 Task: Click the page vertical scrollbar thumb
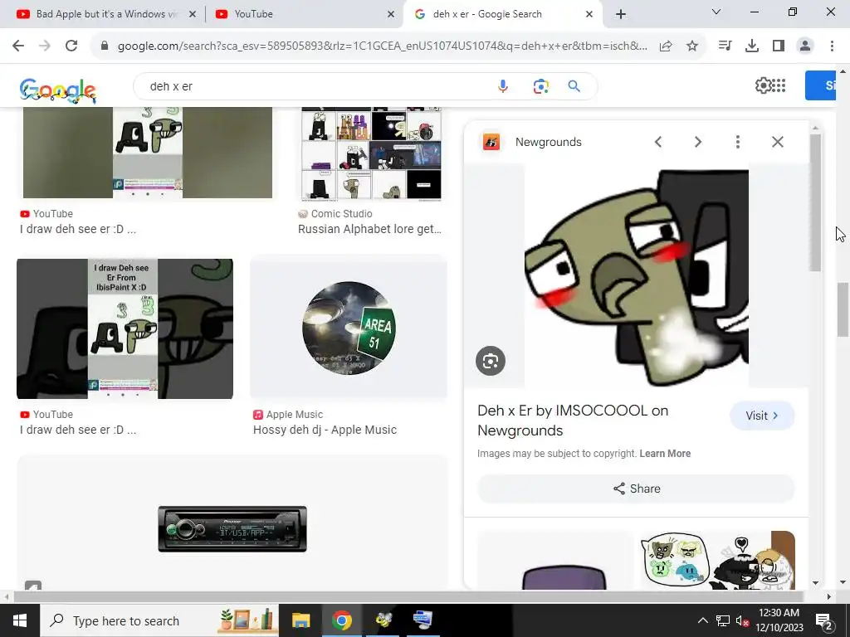tap(843, 309)
